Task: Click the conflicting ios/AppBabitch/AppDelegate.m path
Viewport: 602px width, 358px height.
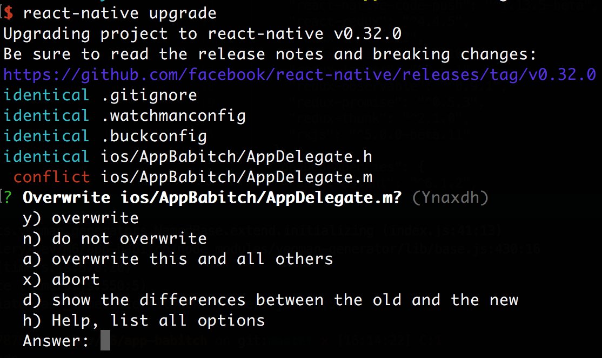Action: (237, 176)
